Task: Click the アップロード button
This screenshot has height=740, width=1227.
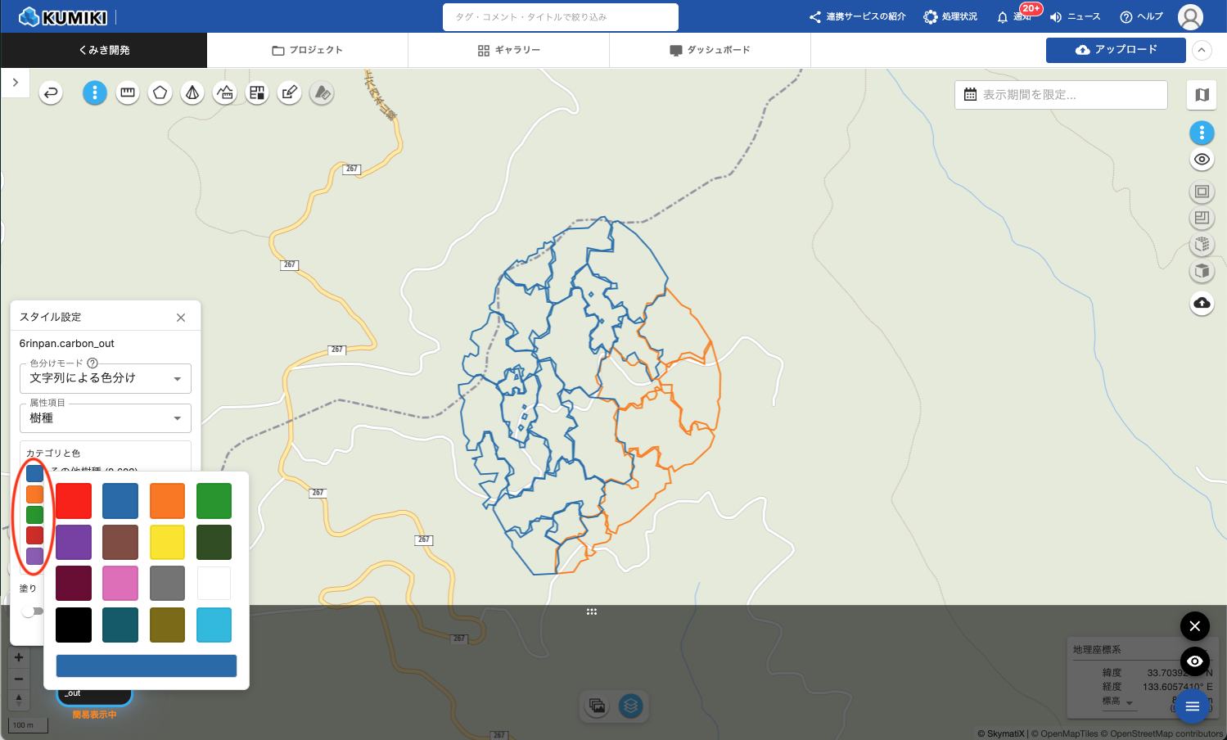Action: point(1115,50)
